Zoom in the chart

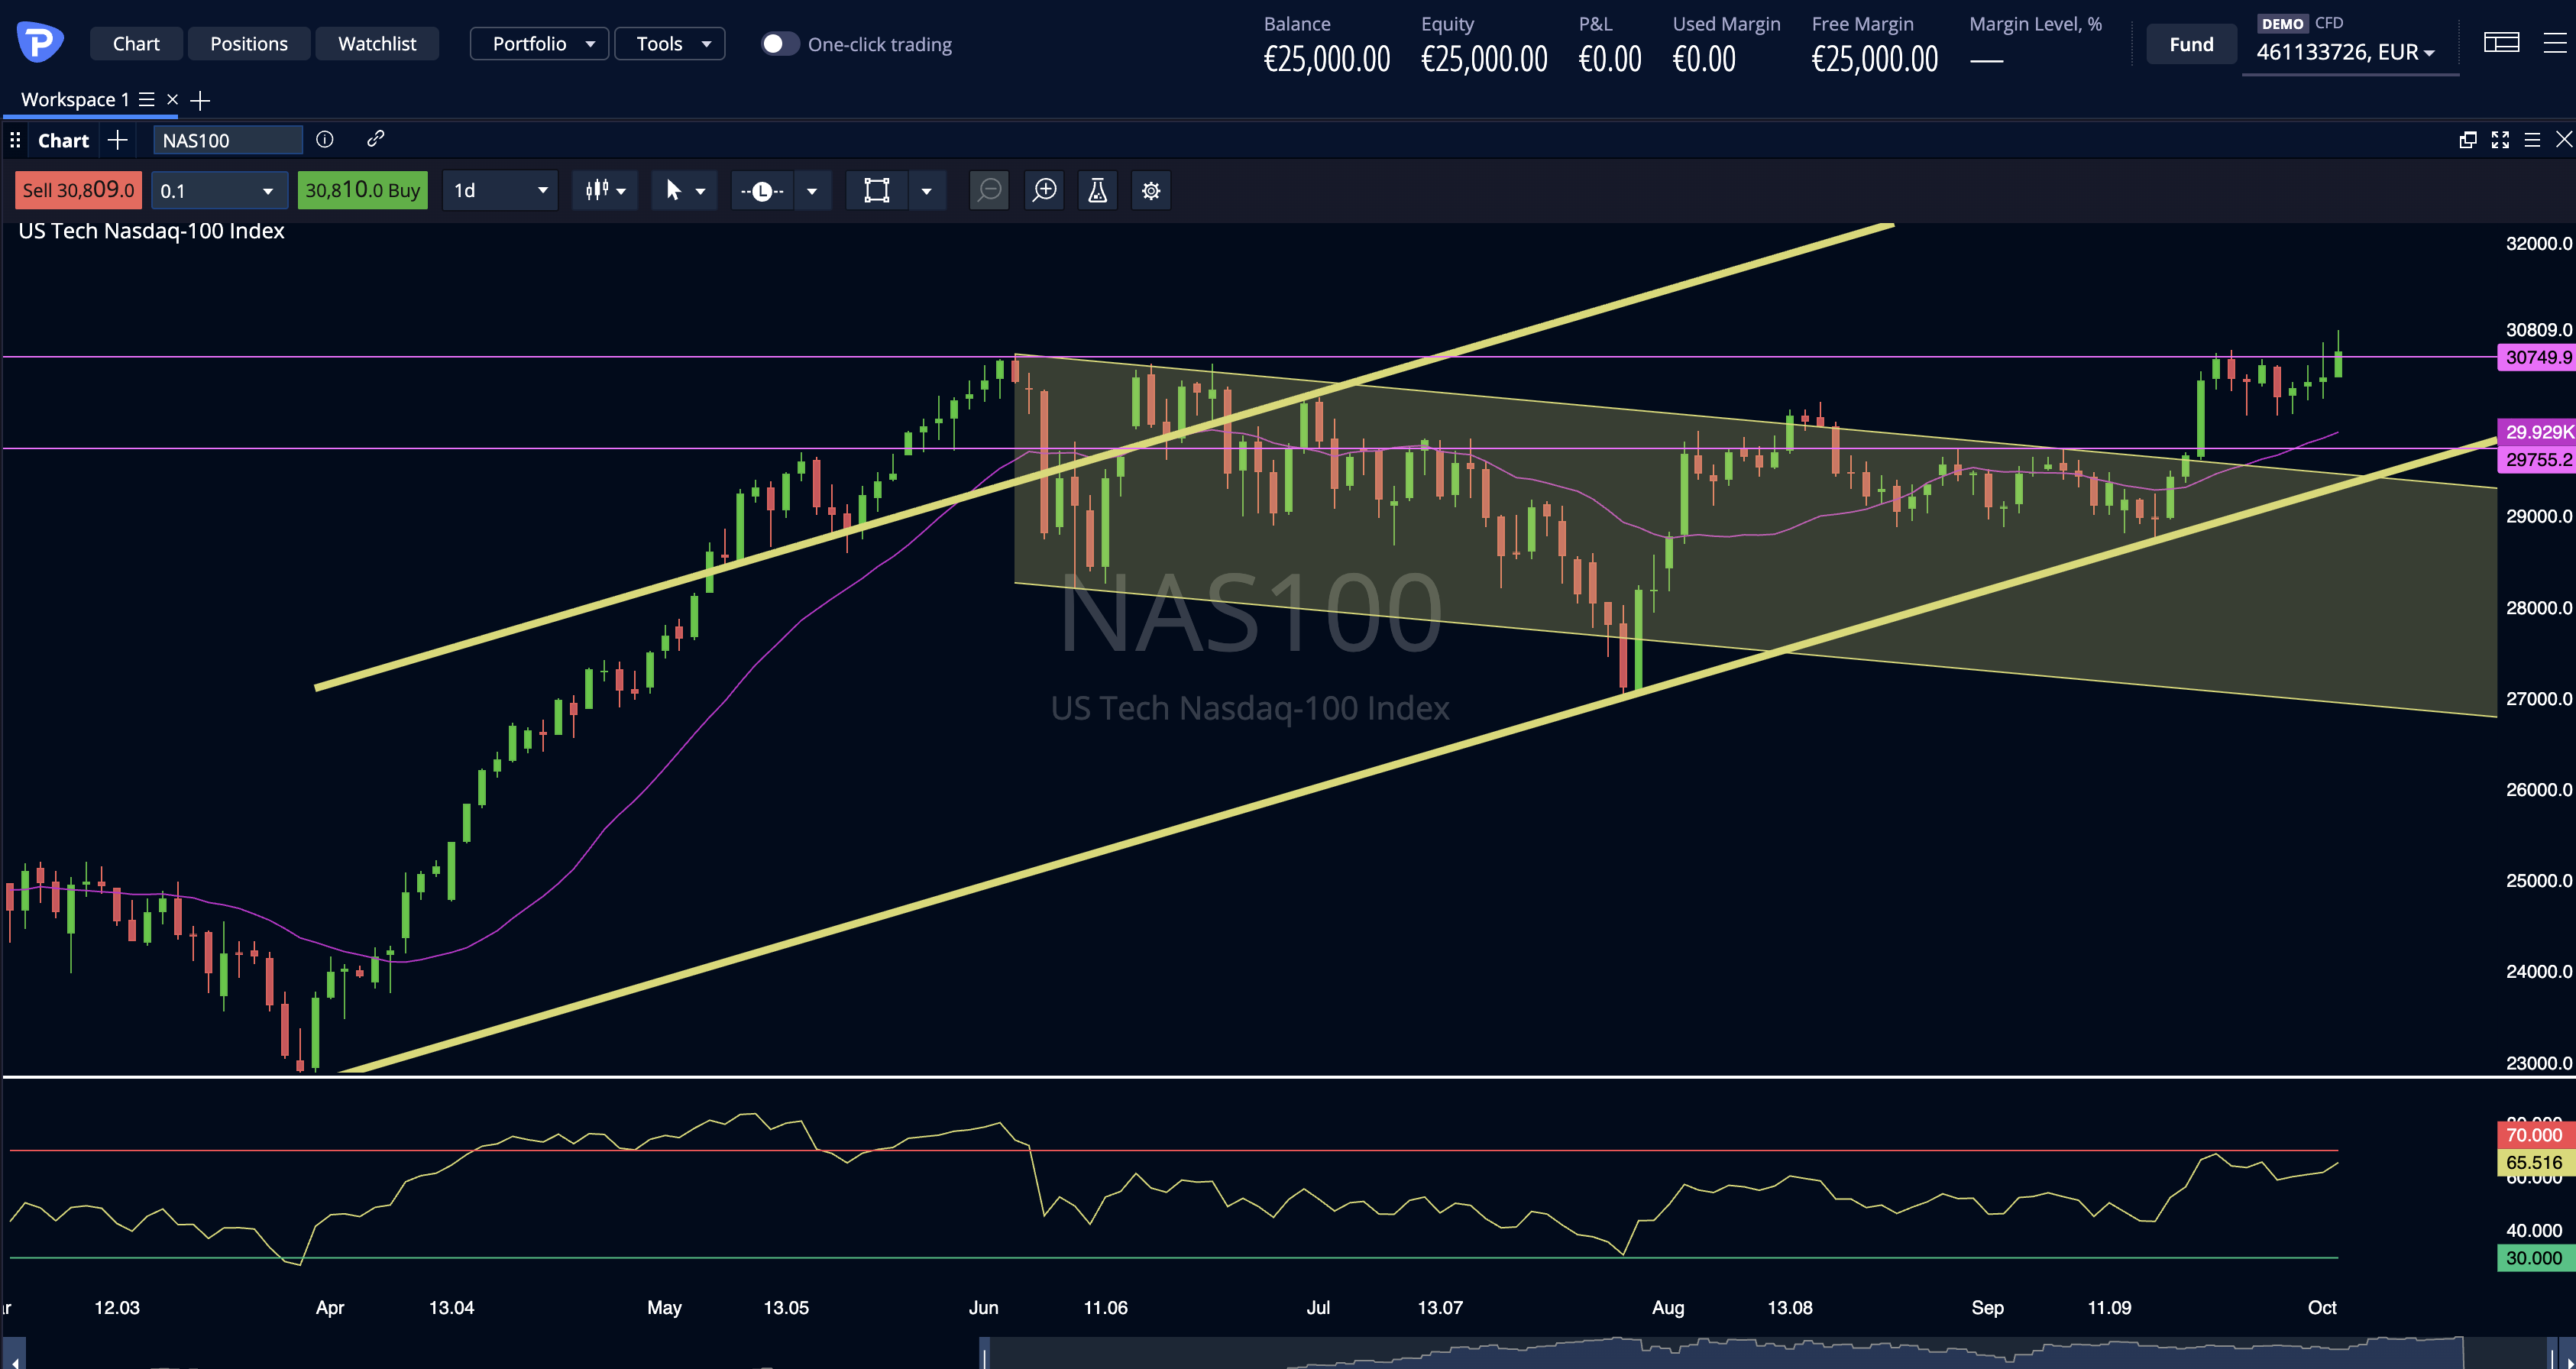(1044, 190)
